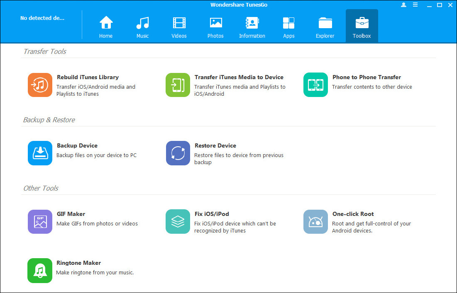The image size is (457, 293).
Task: Click the 'Transfer Tools' section heading
Action: coord(45,51)
